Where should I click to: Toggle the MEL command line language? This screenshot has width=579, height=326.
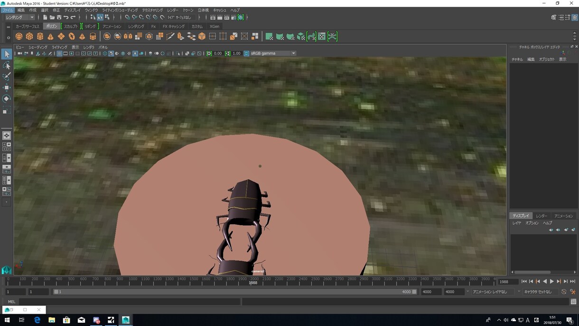[11, 302]
